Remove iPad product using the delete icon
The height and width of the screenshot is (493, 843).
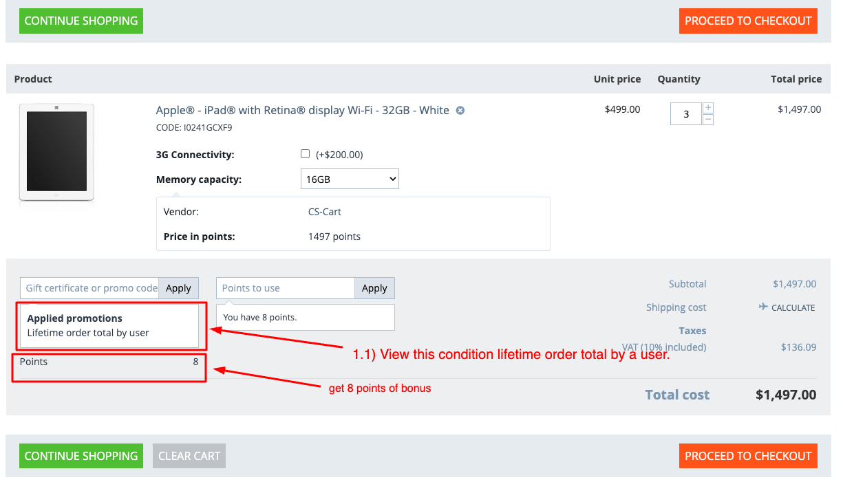click(x=460, y=111)
